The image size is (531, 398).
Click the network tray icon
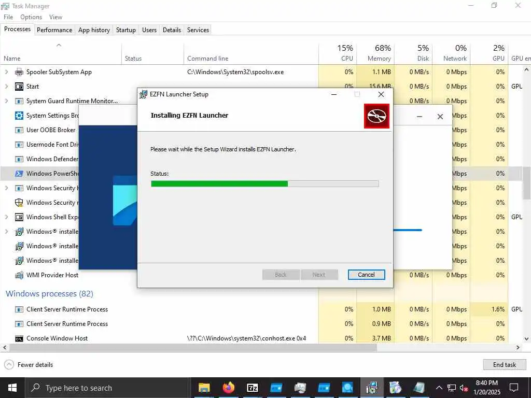[x=452, y=388]
